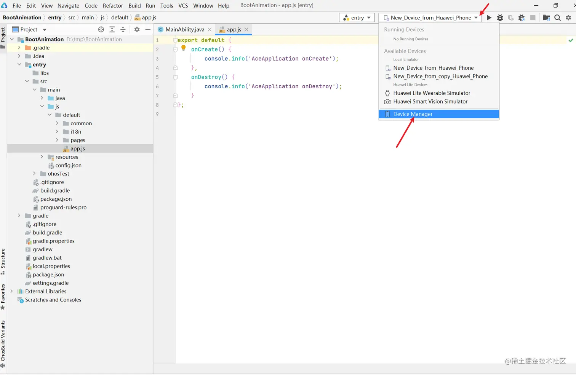The height and width of the screenshot is (375, 576).
Task: Open the entry run configuration dropdown
Action: (x=357, y=18)
